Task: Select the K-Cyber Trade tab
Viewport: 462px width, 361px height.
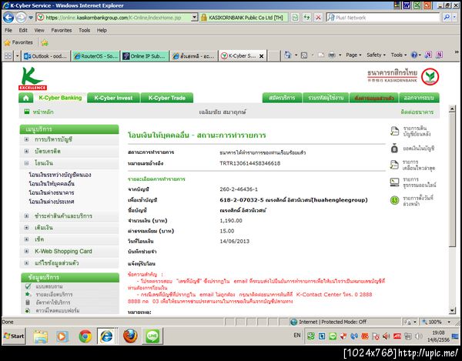Action: click(x=167, y=98)
